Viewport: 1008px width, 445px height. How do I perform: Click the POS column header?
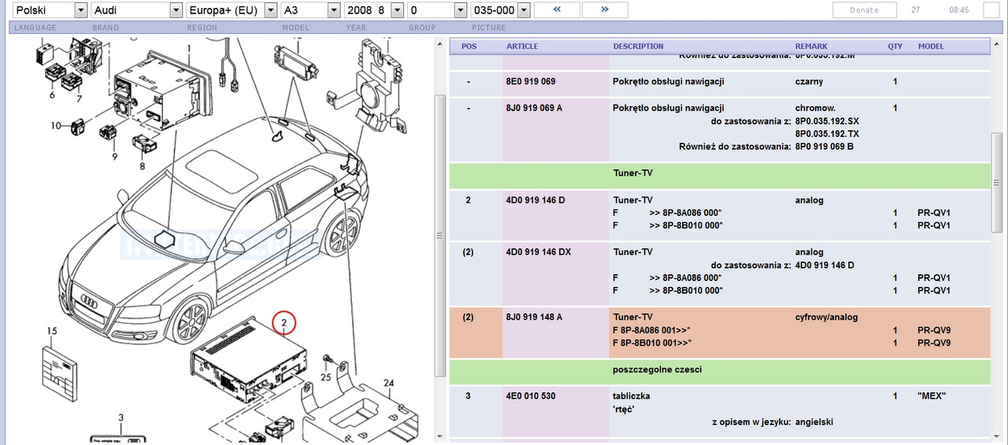[x=469, y=46]
